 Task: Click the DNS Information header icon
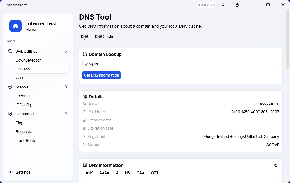point(85,165)
